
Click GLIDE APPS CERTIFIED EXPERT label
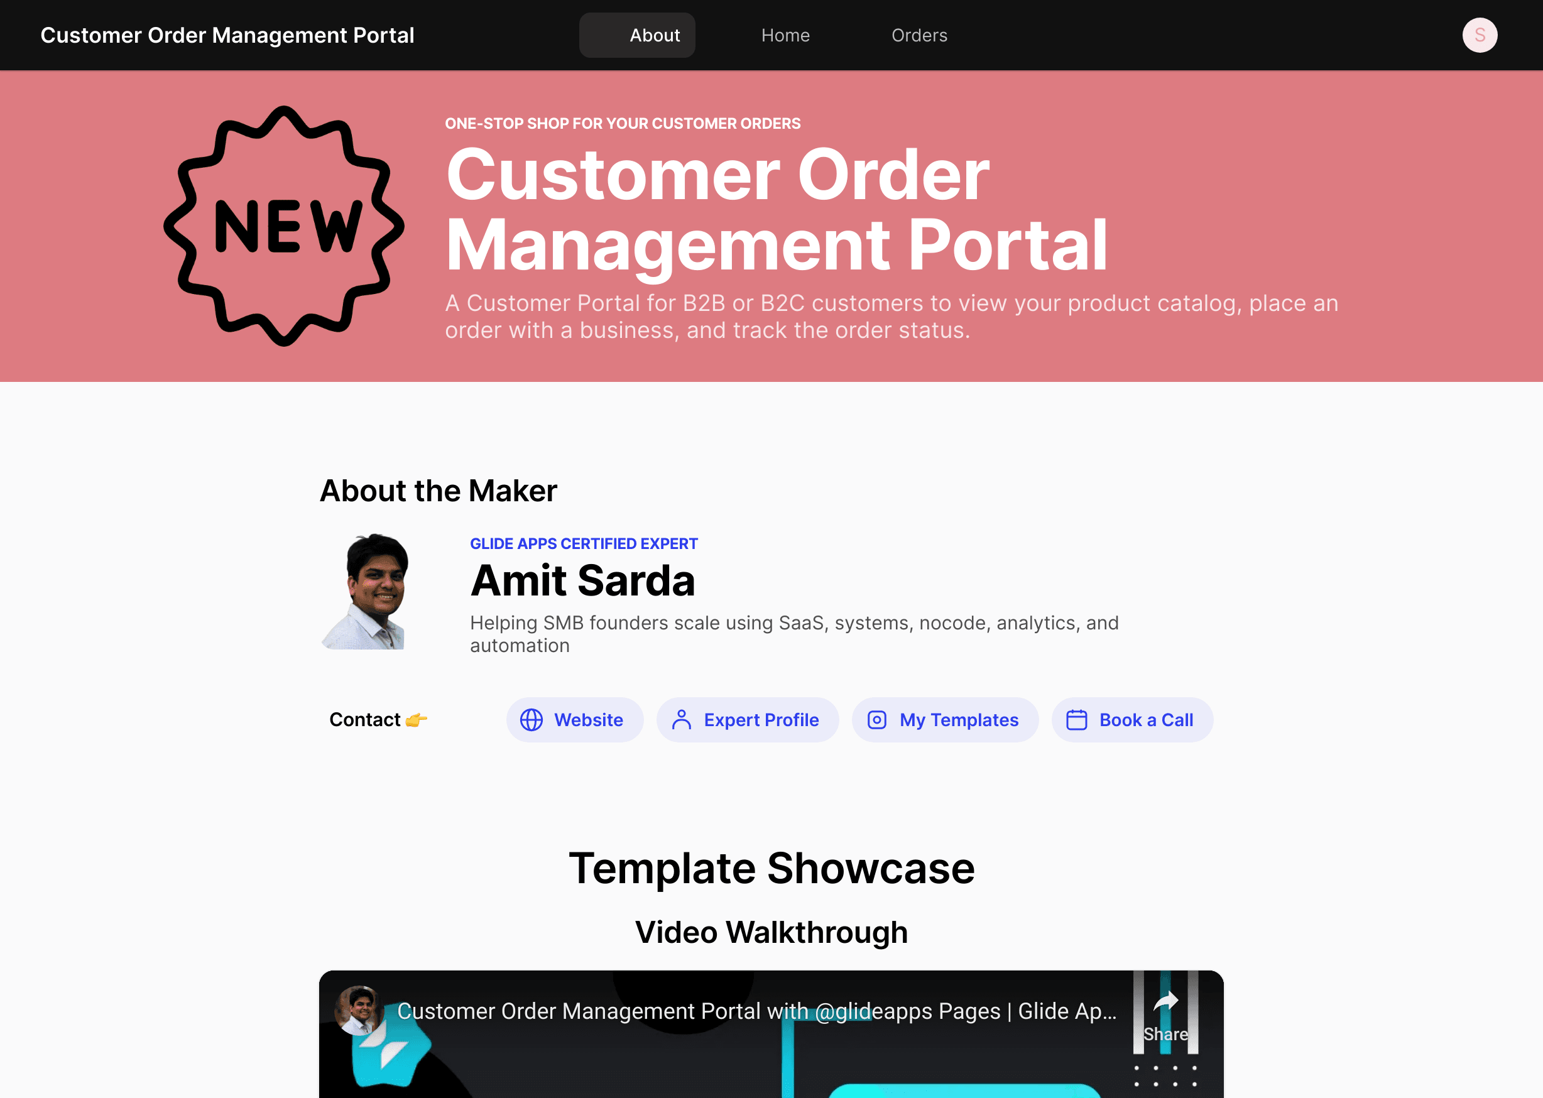point(584,543)
